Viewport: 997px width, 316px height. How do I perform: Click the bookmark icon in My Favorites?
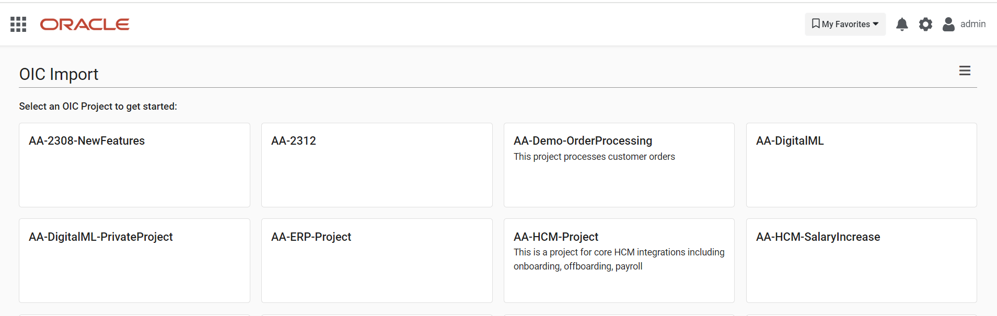click(816, 24)
